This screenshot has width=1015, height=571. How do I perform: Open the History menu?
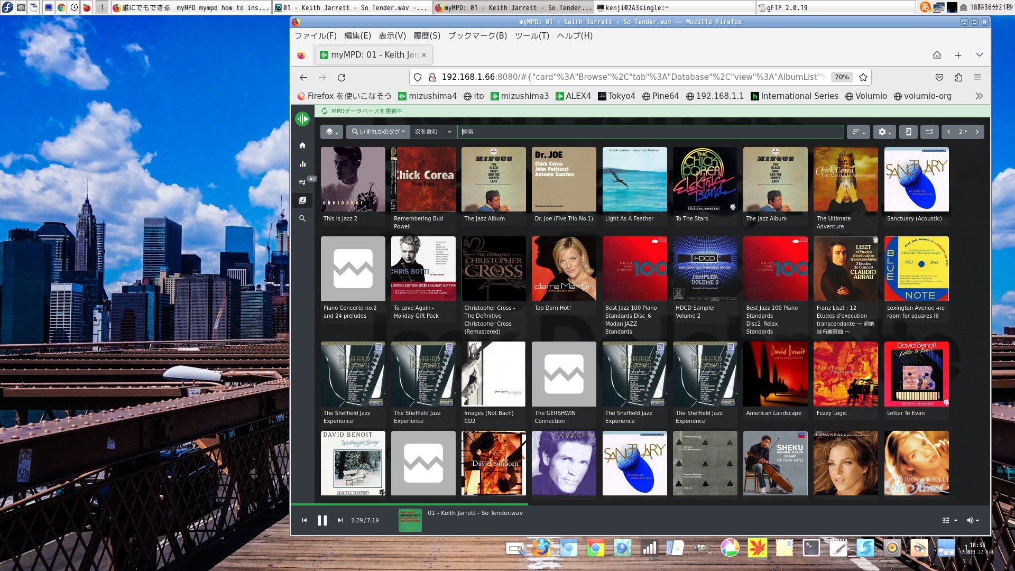click(426, 35)
